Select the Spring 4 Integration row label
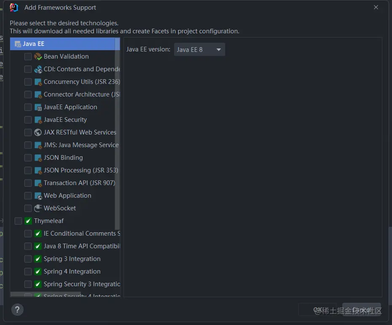 click(72, 271)
